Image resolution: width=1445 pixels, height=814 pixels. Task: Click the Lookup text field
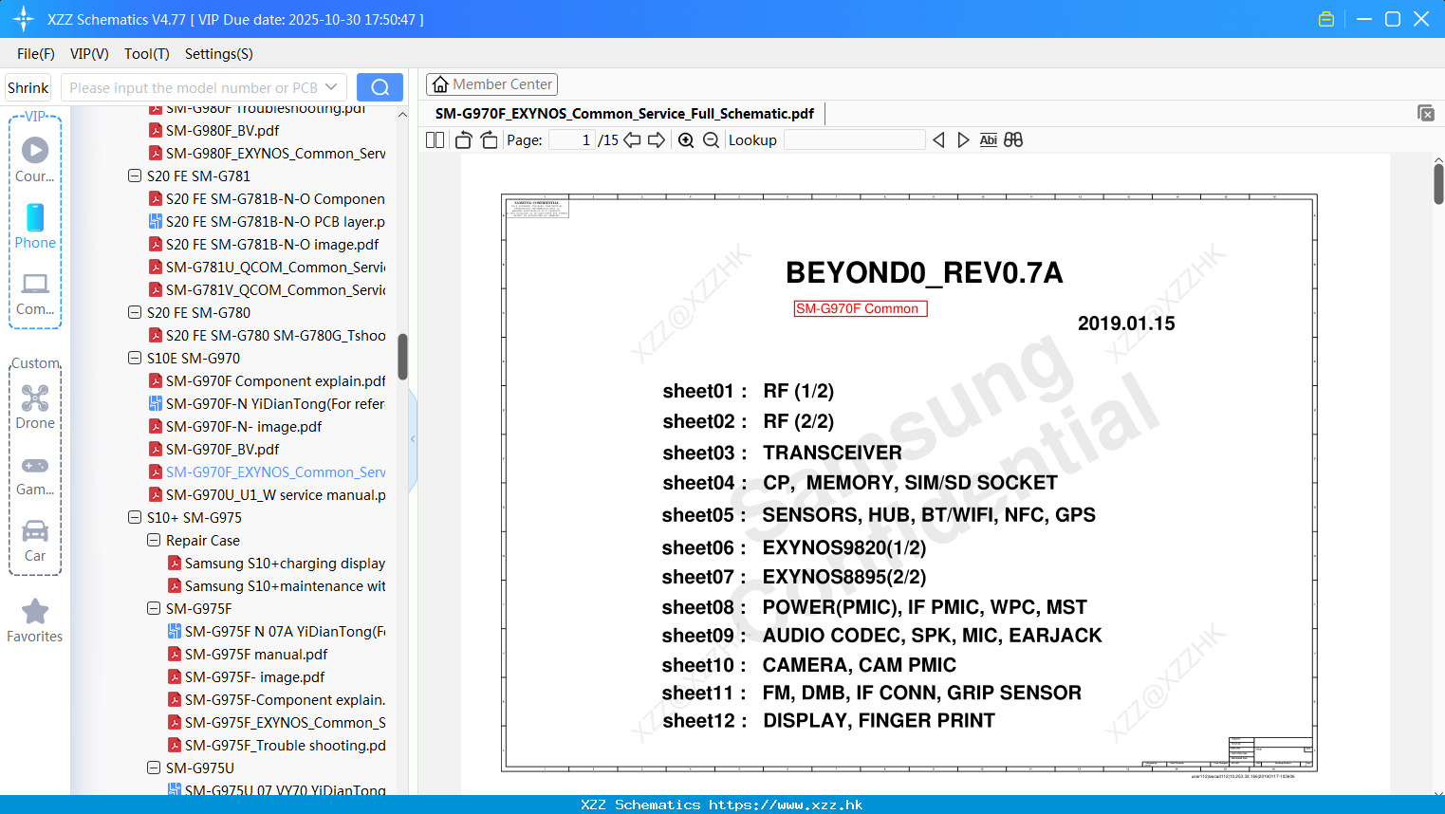[854, 140]
